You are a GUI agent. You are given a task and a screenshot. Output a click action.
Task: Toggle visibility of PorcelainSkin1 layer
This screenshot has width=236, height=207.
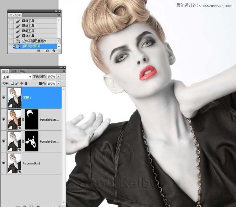coord(4,163)
